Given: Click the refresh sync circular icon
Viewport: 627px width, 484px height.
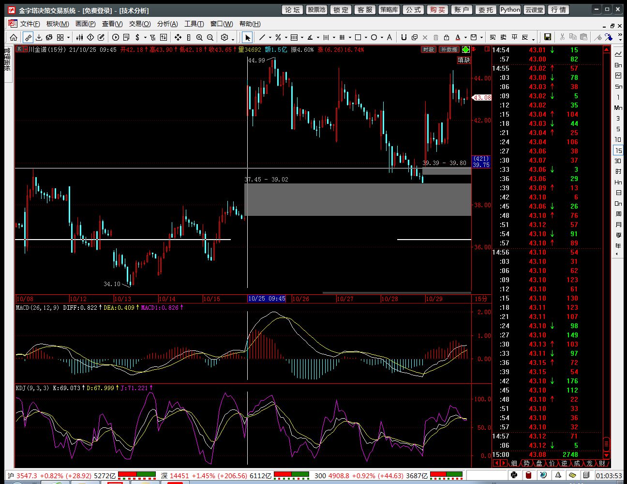Looking at the screenshot, I should [x=49, y=37].
